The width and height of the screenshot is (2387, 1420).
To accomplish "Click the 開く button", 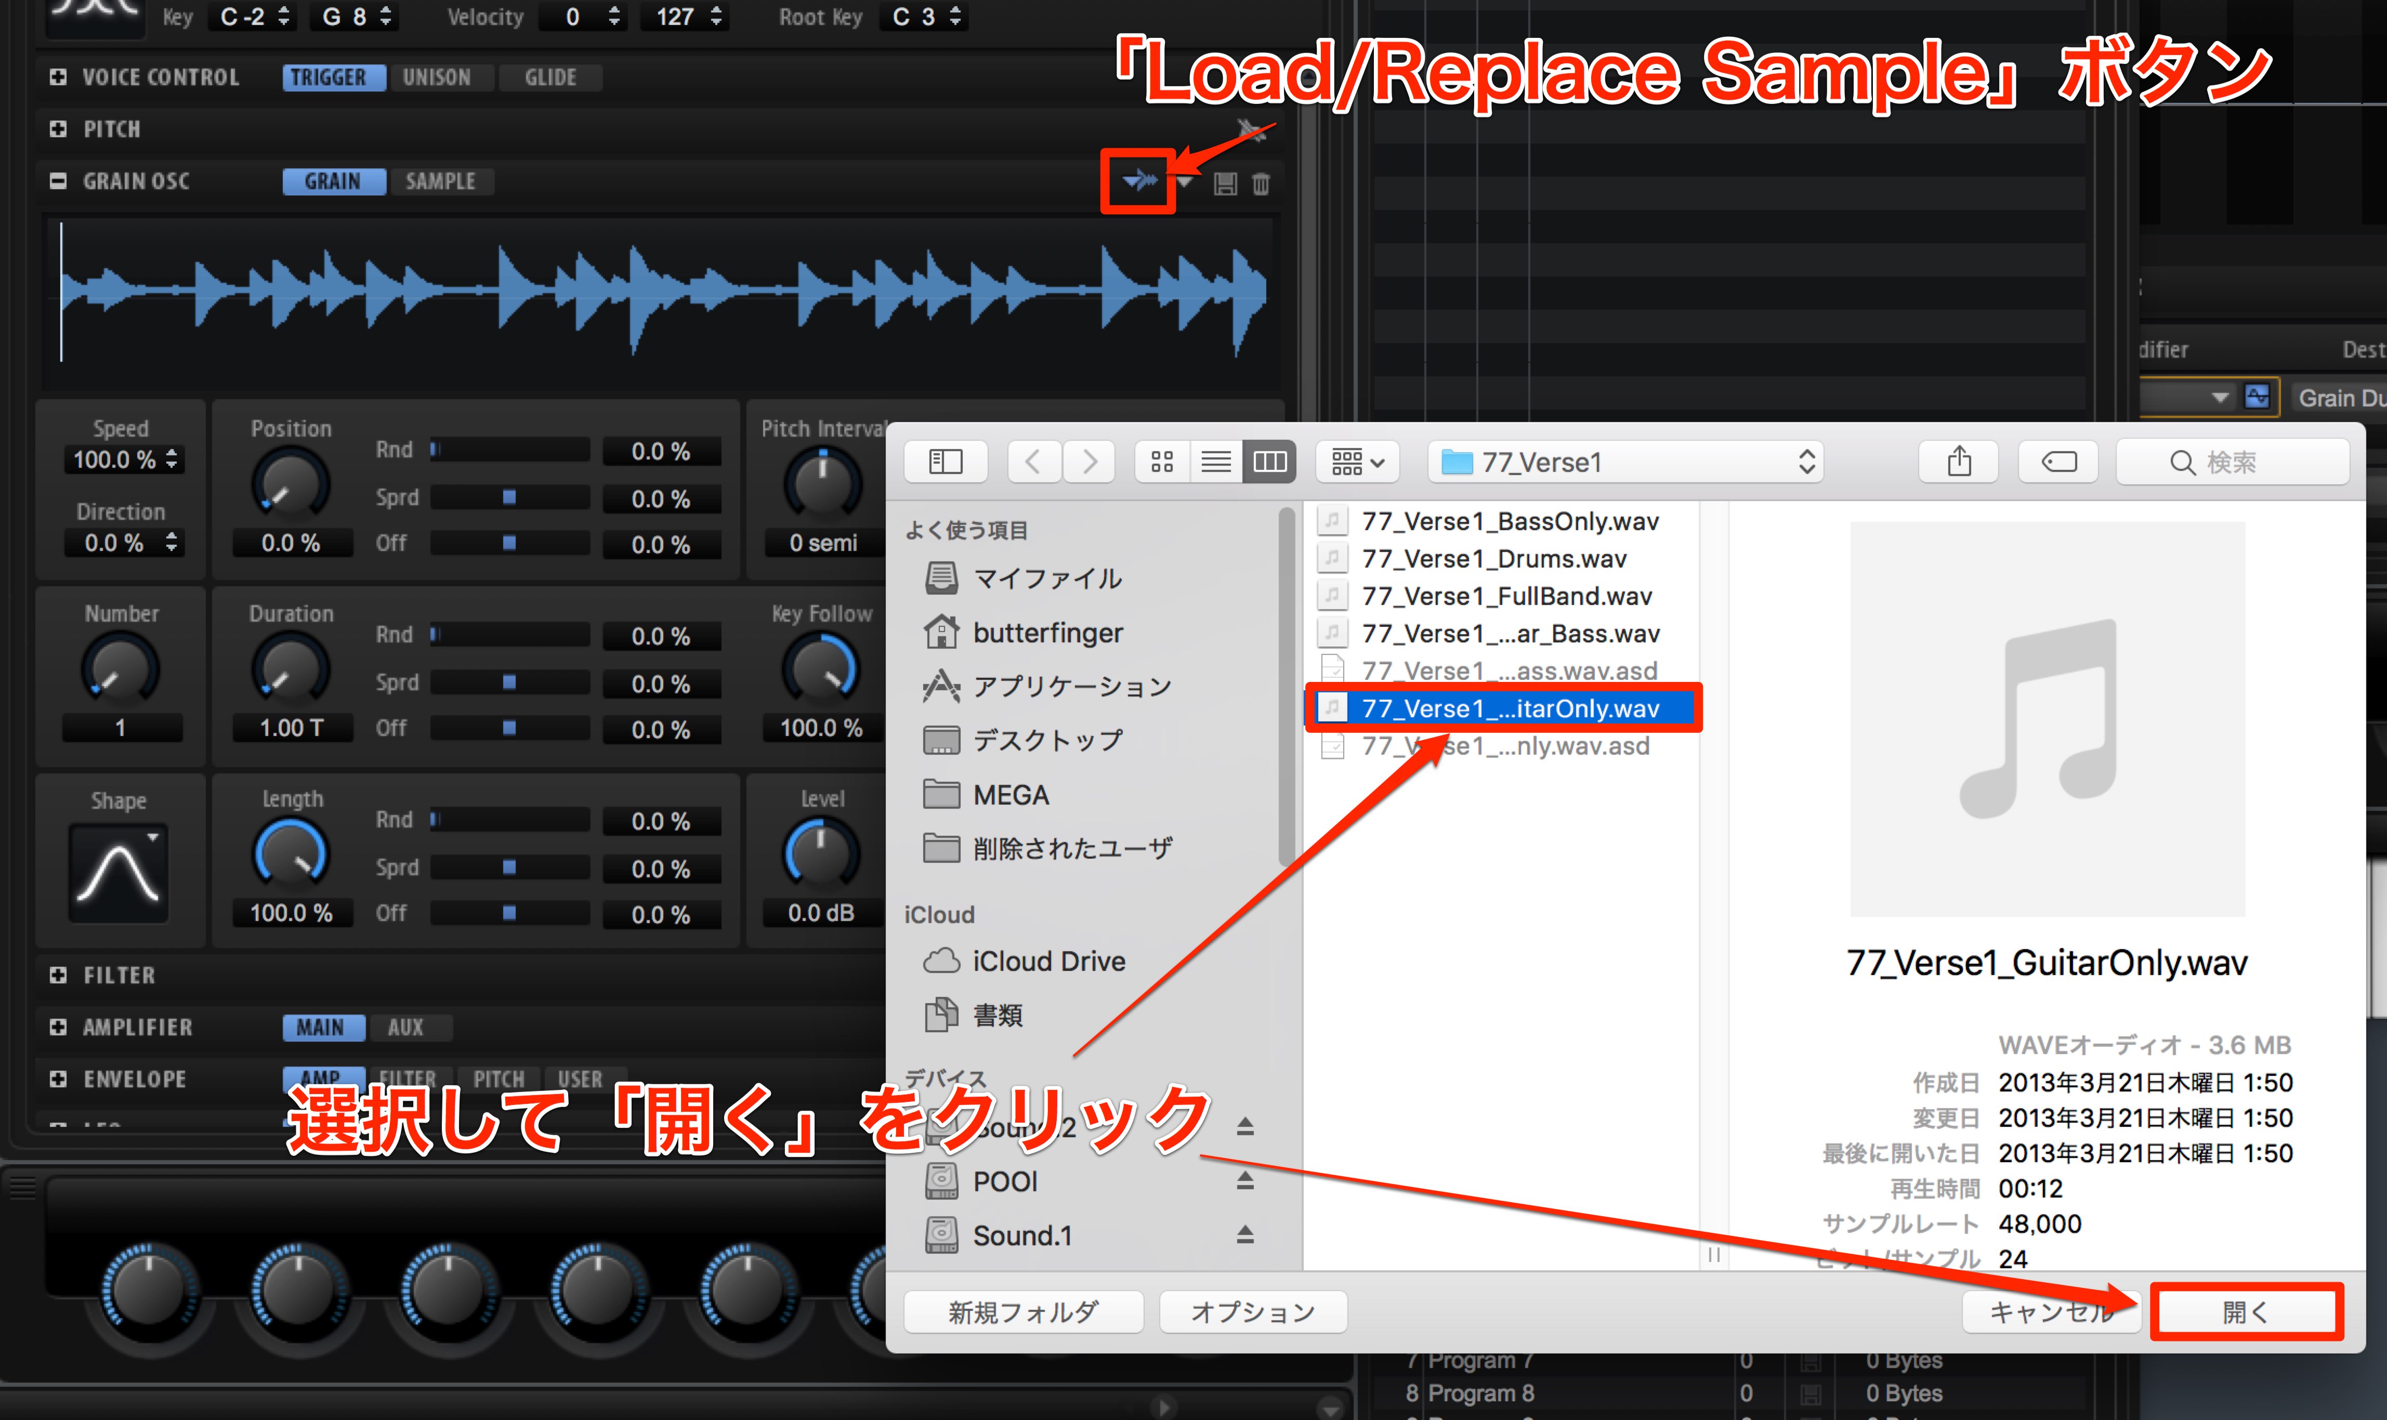I will coord(2246,1312).
